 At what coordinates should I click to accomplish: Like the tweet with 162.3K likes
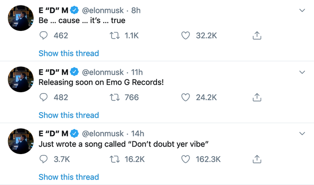pos(185,160)
